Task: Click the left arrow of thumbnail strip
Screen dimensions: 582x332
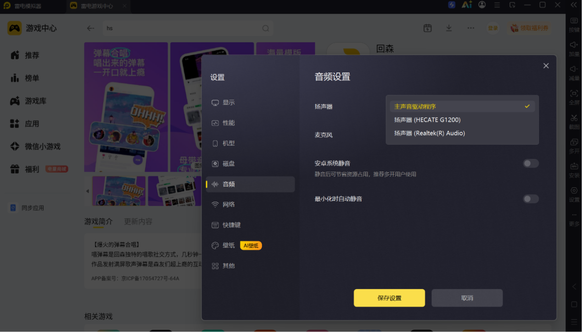Action: pos(88,191)
